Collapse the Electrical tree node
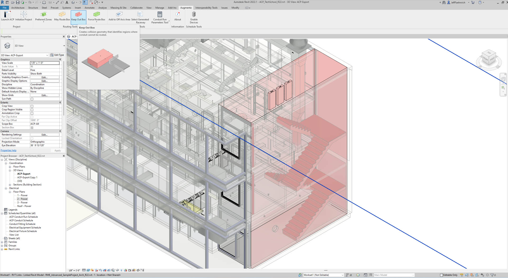Viewport: 508px width, 278px height. 6,188
